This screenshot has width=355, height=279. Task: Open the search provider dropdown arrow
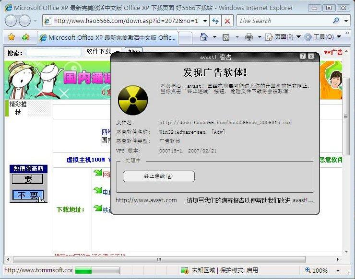pos(346,21)
